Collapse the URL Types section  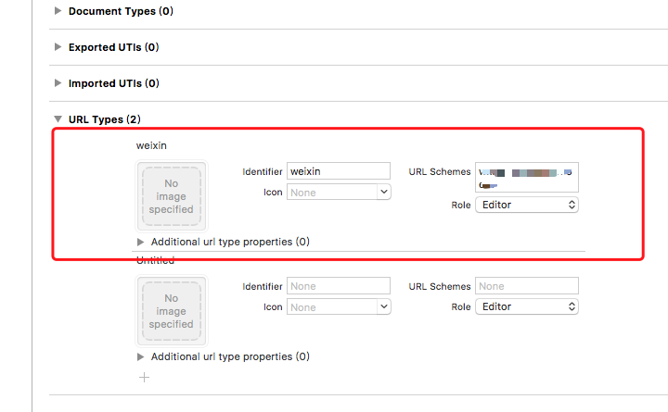[59, 119]
